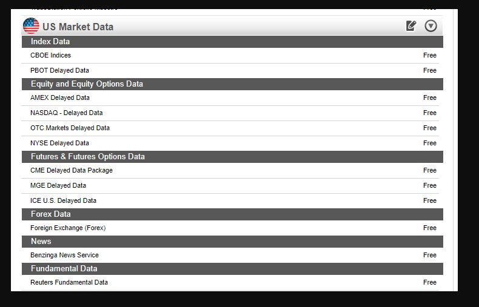Select Reuters Fundamental Data row
Viewport: 479px width, 307px height.
coord(230,283)
